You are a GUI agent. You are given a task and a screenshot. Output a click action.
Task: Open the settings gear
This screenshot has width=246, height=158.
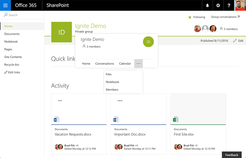(x=218, y=5)
